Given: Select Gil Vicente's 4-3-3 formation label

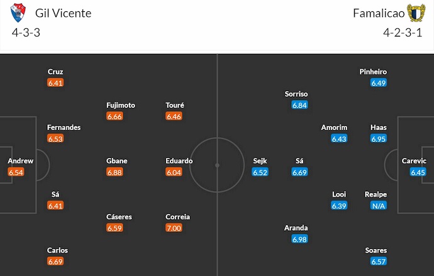Looking at the screenshot, I should point(26,33).
